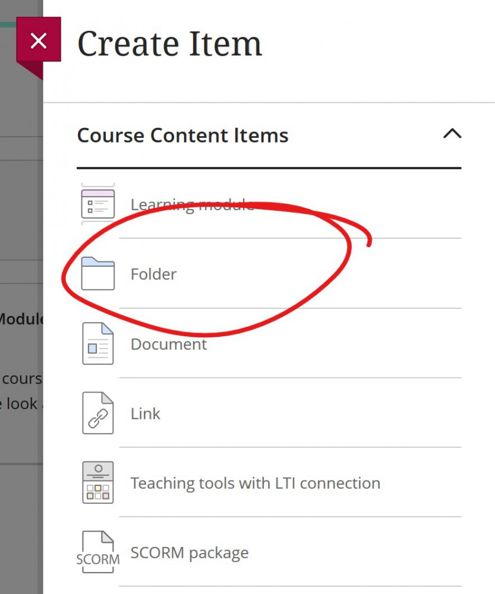
Task: Choose the Link option
Action: 145,413
